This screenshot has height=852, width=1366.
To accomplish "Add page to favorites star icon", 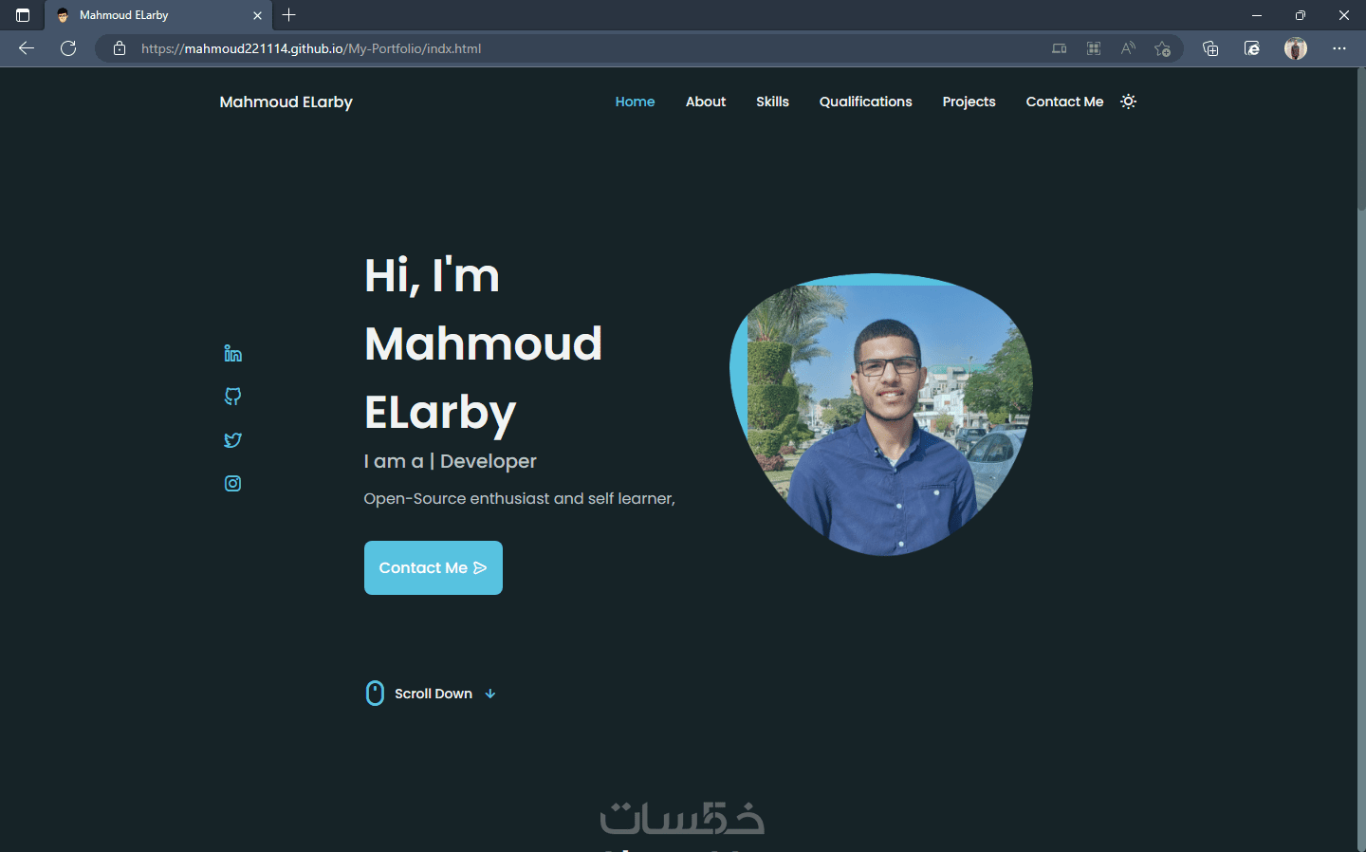I will [1162, 48].
